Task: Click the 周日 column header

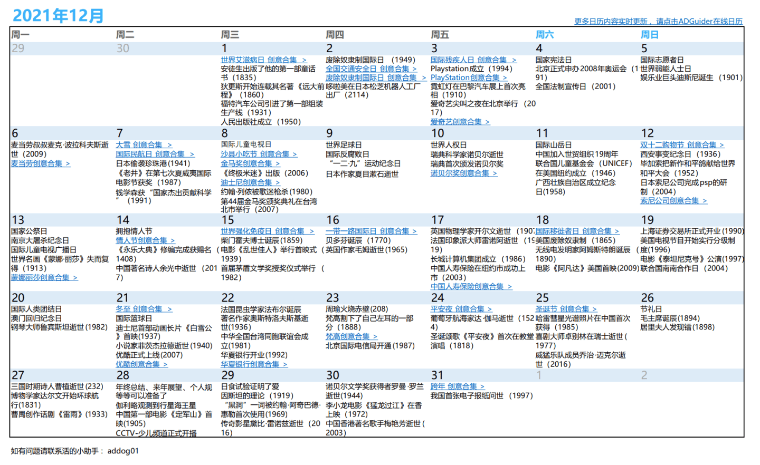Action: point(650,34)
